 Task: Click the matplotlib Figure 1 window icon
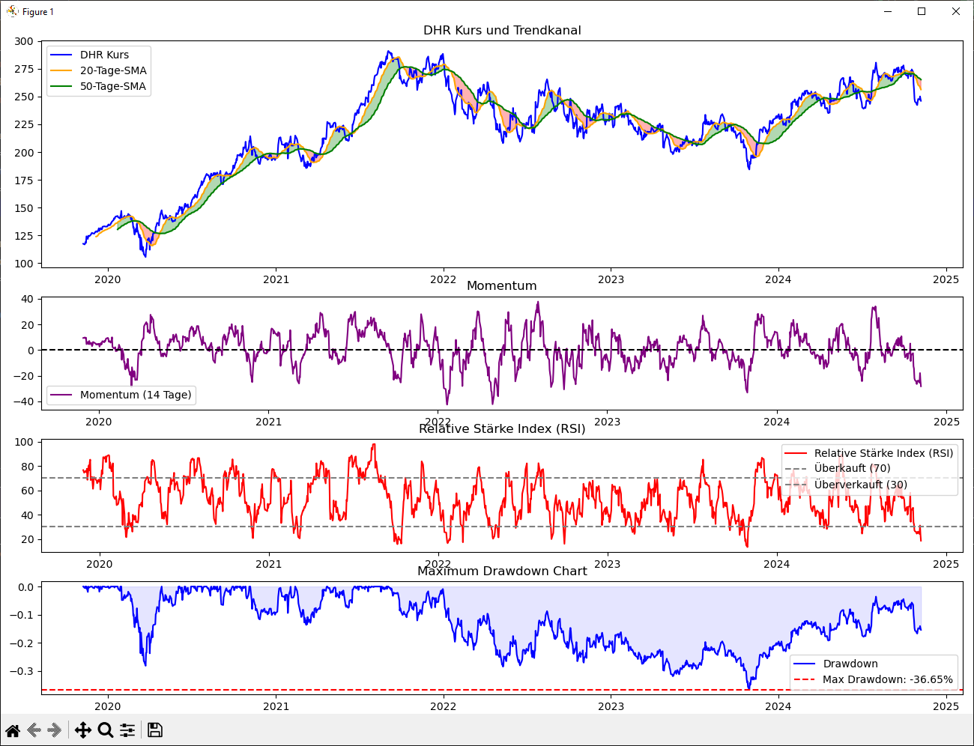pyautogui.click(x=12, y=11)
